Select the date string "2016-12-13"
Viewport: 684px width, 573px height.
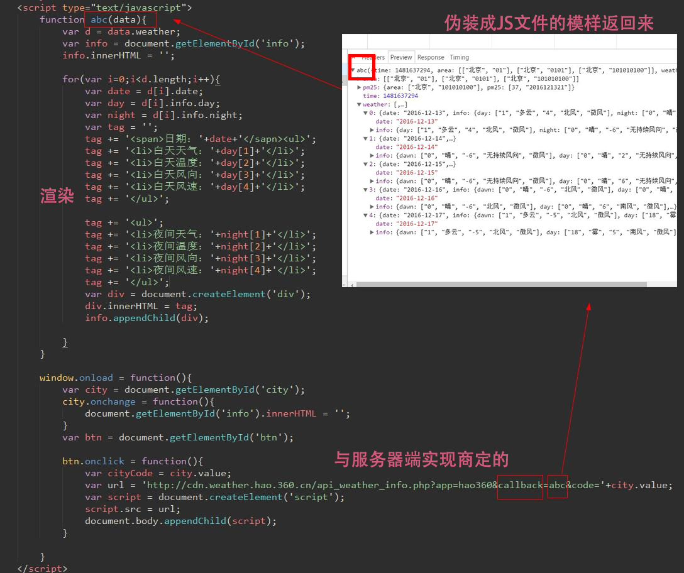[417, 121]
